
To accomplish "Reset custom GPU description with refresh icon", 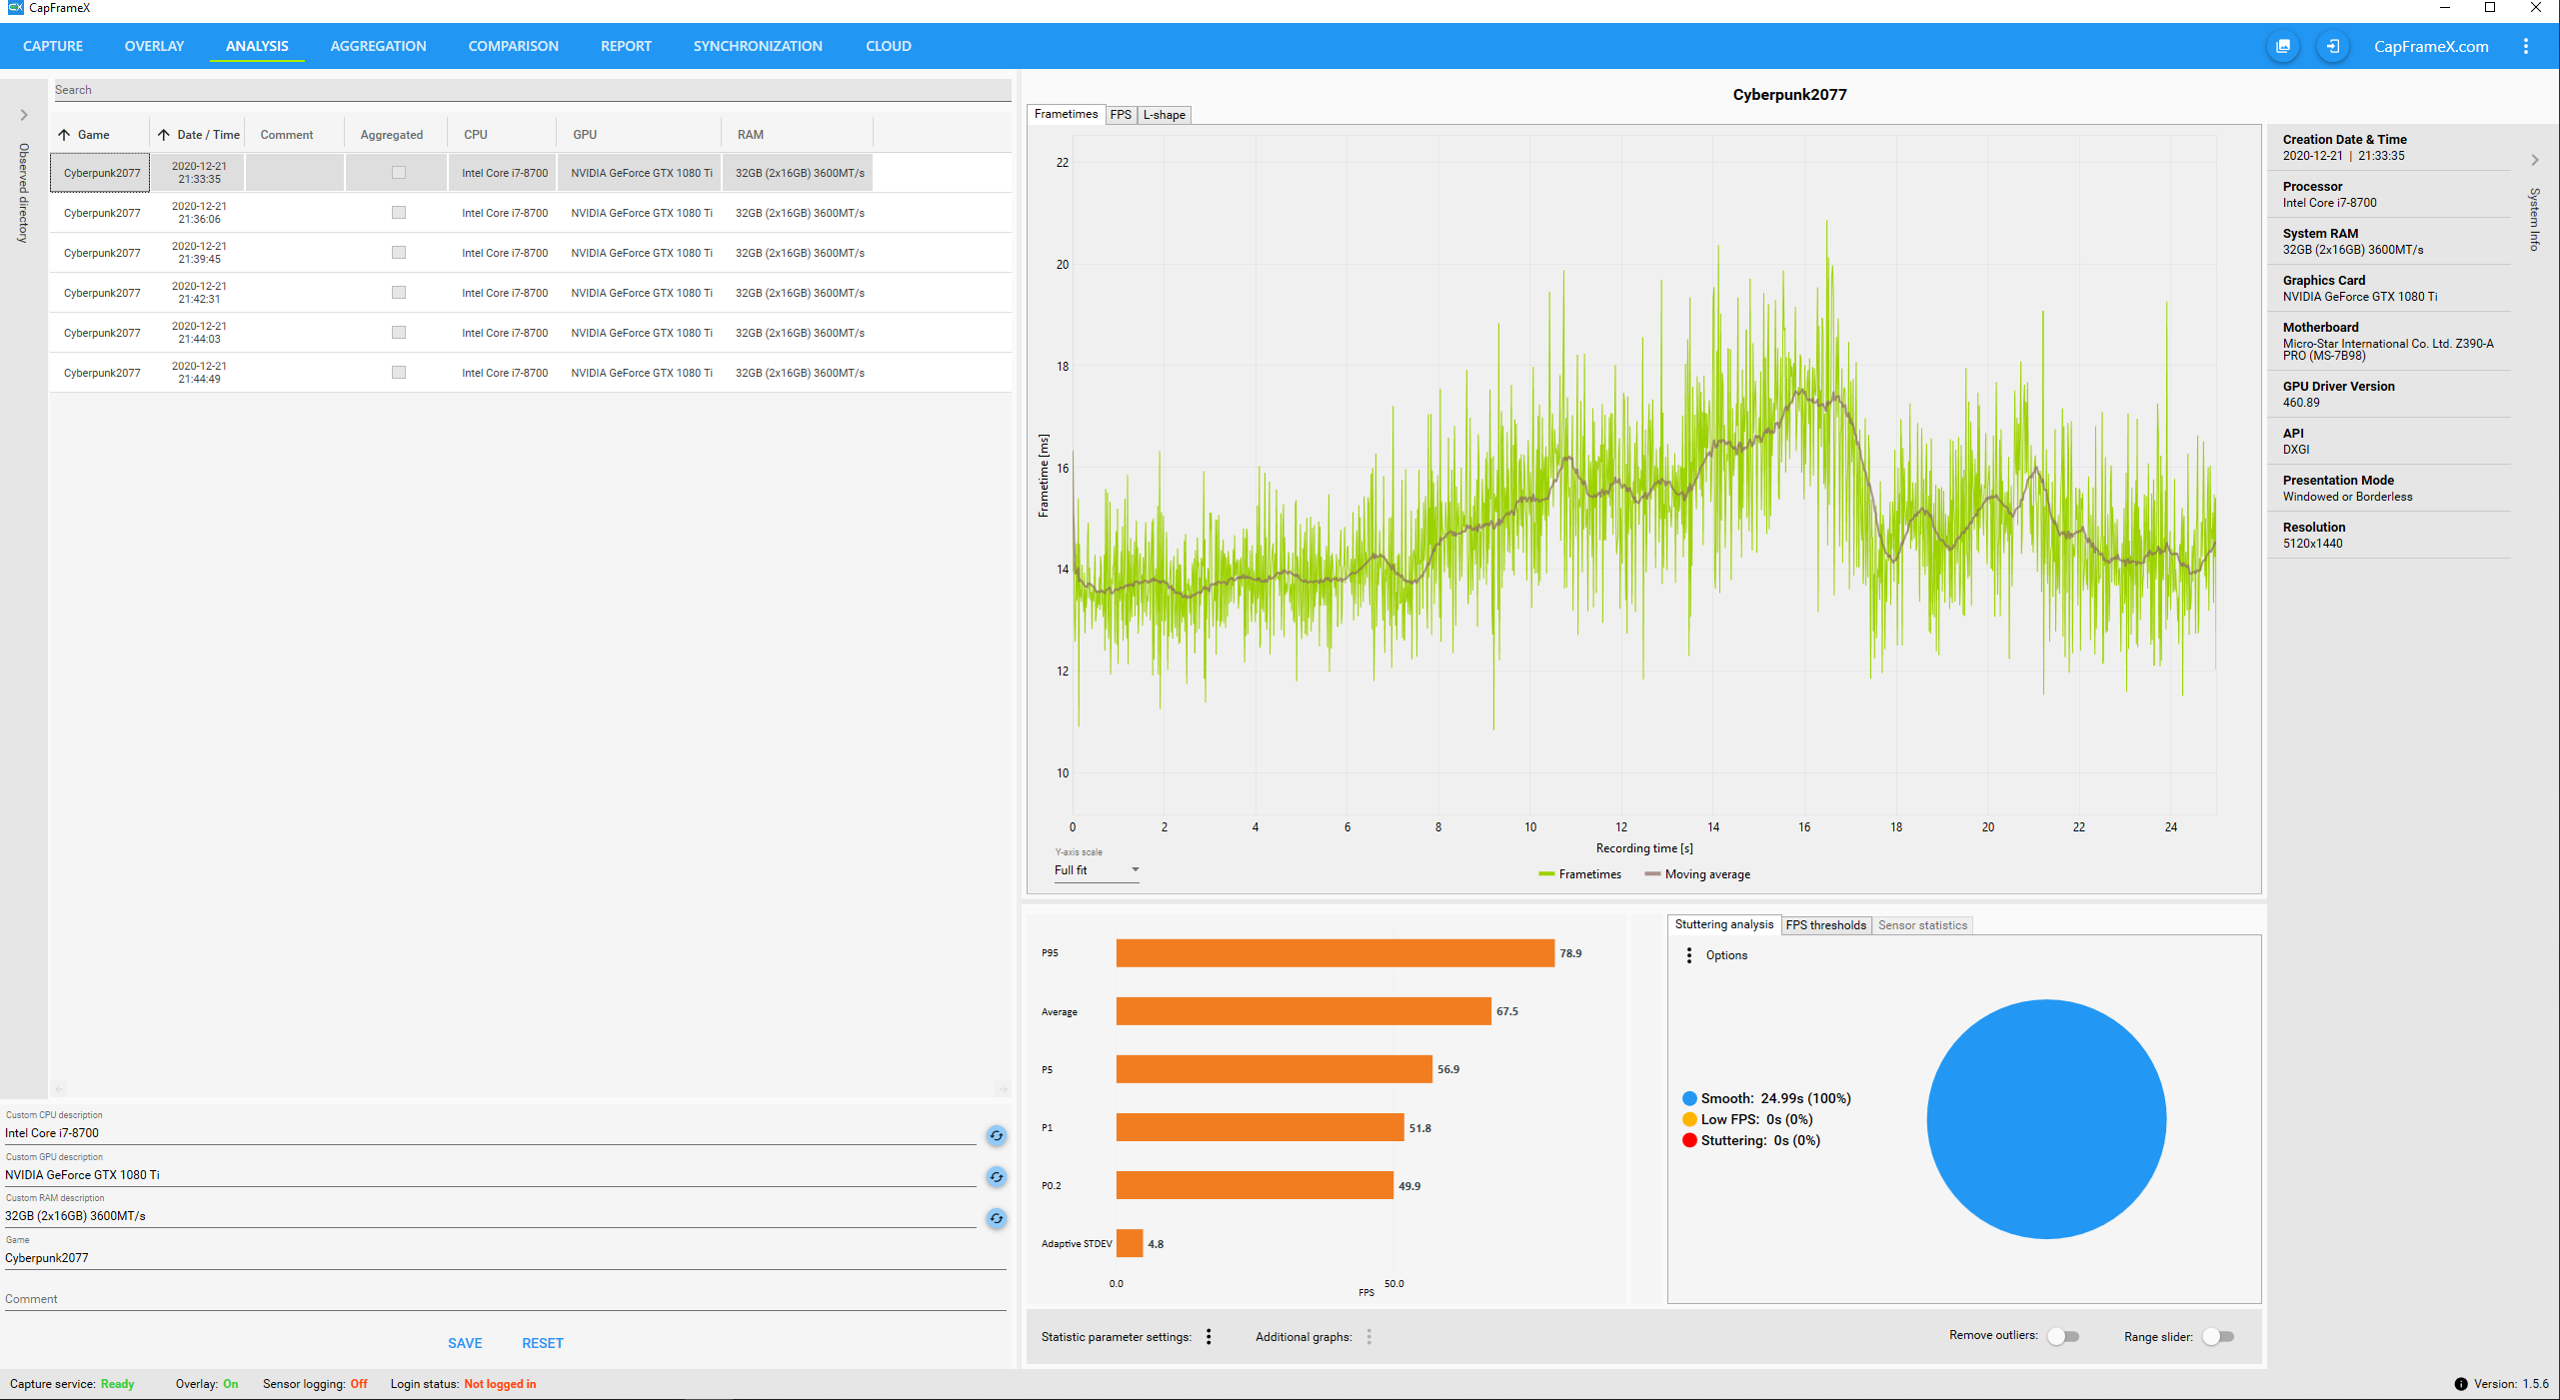I will point(996,1176).
